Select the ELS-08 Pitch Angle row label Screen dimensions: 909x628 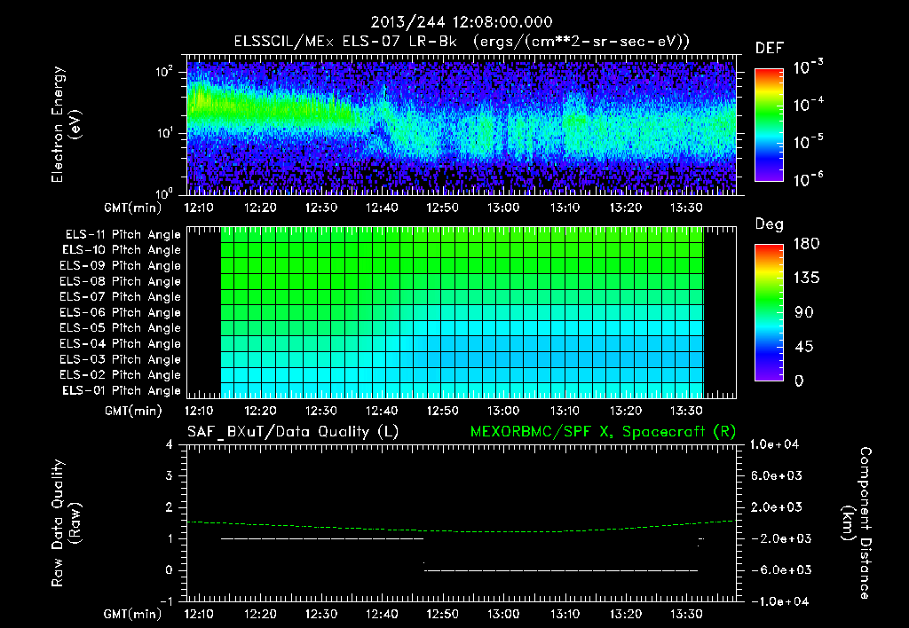121,281
